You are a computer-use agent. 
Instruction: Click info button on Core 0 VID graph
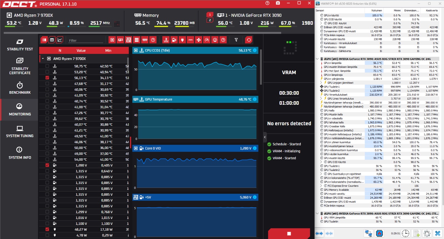(x=255, y=148)
